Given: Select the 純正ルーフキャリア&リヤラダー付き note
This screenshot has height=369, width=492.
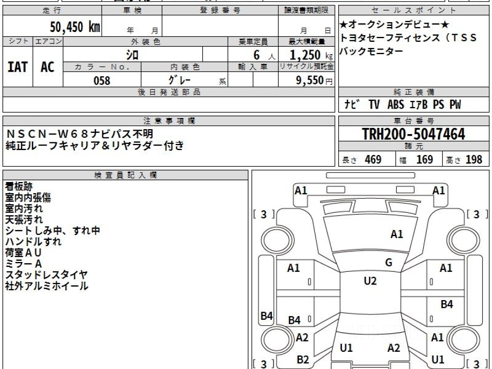Looking at the screenshot, I should click(x=95, y=145).
